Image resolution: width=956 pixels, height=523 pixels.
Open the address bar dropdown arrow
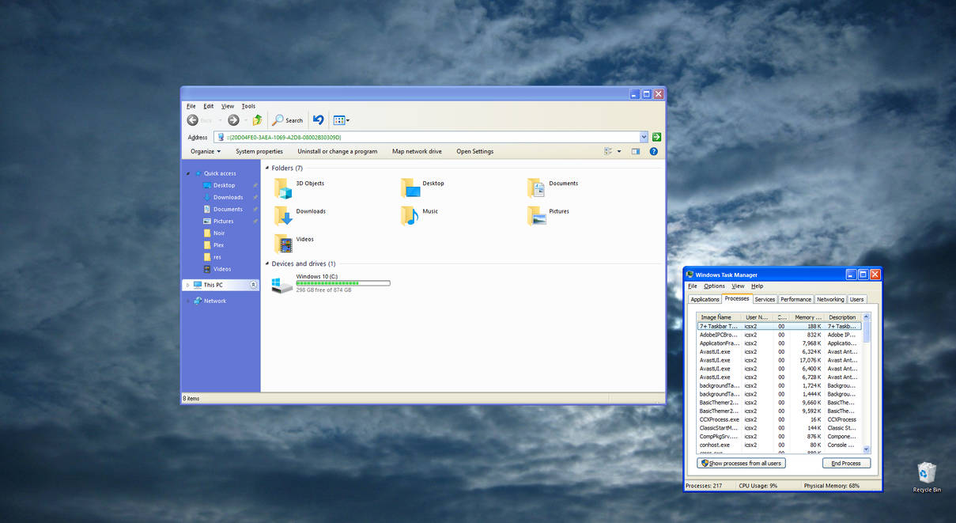pos(644,137)
